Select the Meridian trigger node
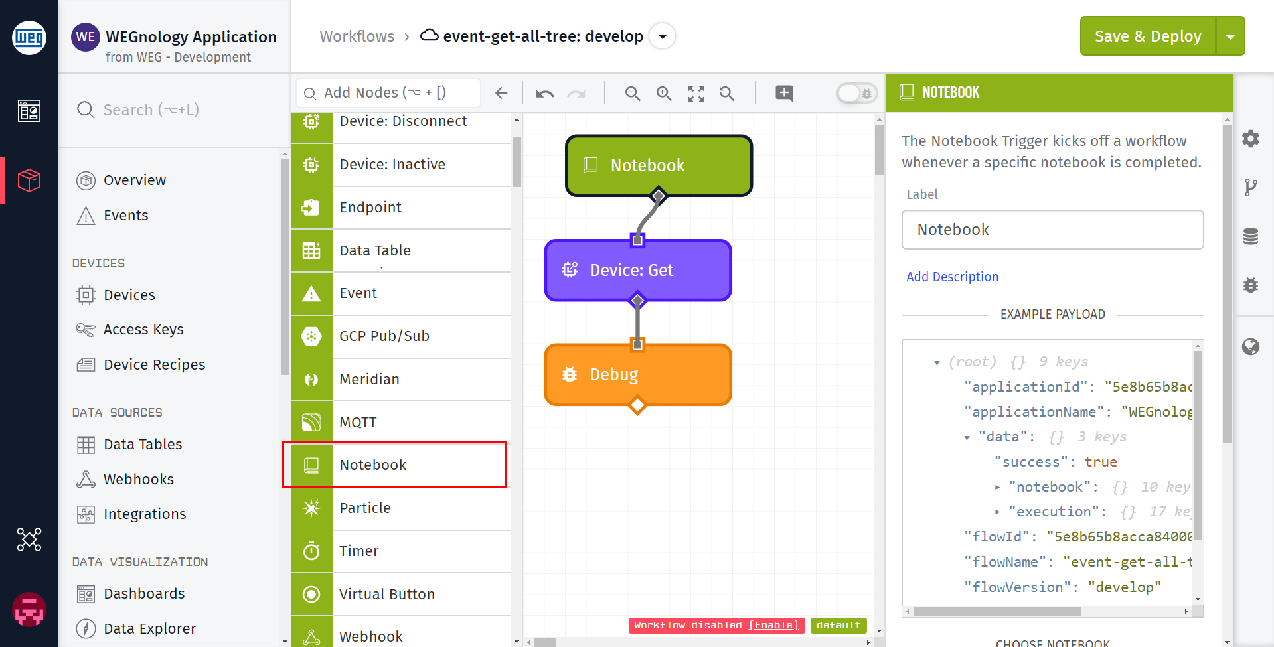The height and width of the screenshot is (647, 1274). tap(401, 380)
